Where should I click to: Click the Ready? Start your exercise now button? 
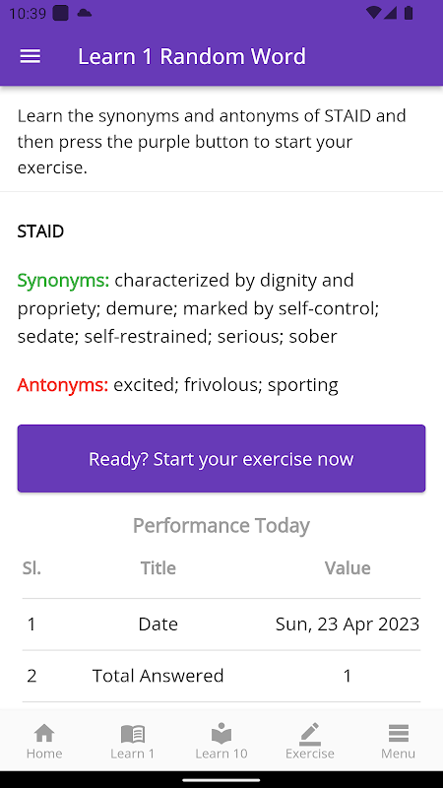click(221, 458)
